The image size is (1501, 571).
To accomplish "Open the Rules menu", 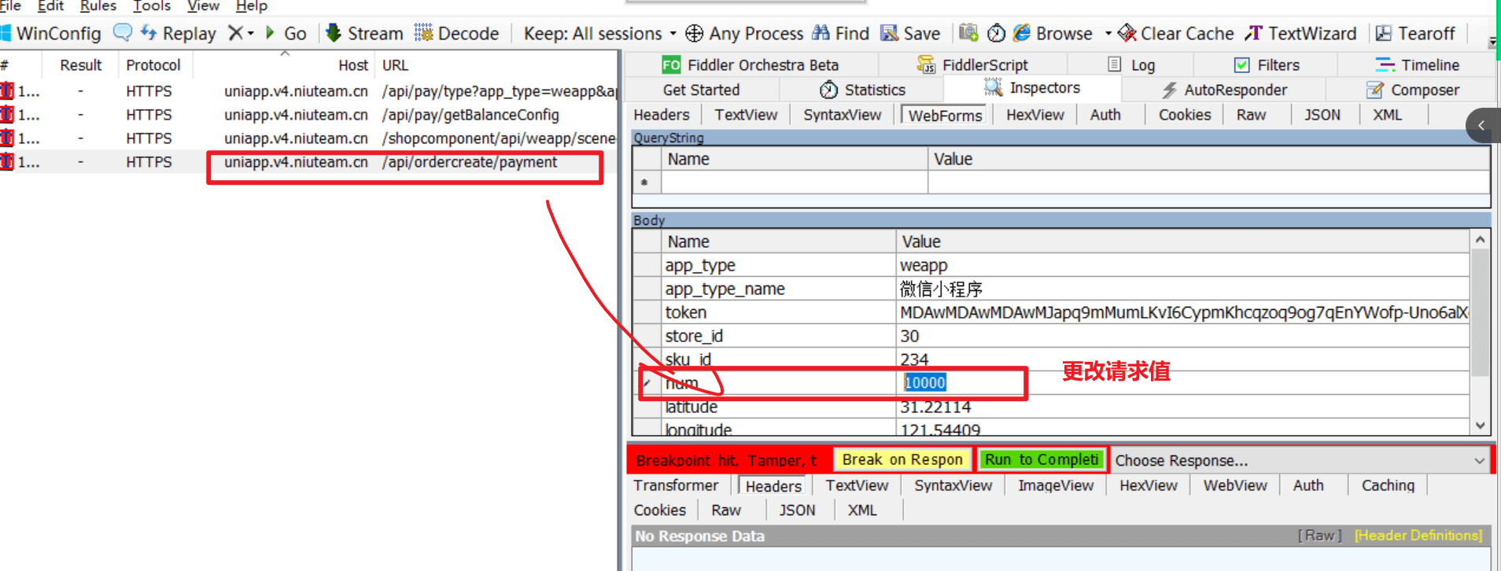I will coord(98,6).
